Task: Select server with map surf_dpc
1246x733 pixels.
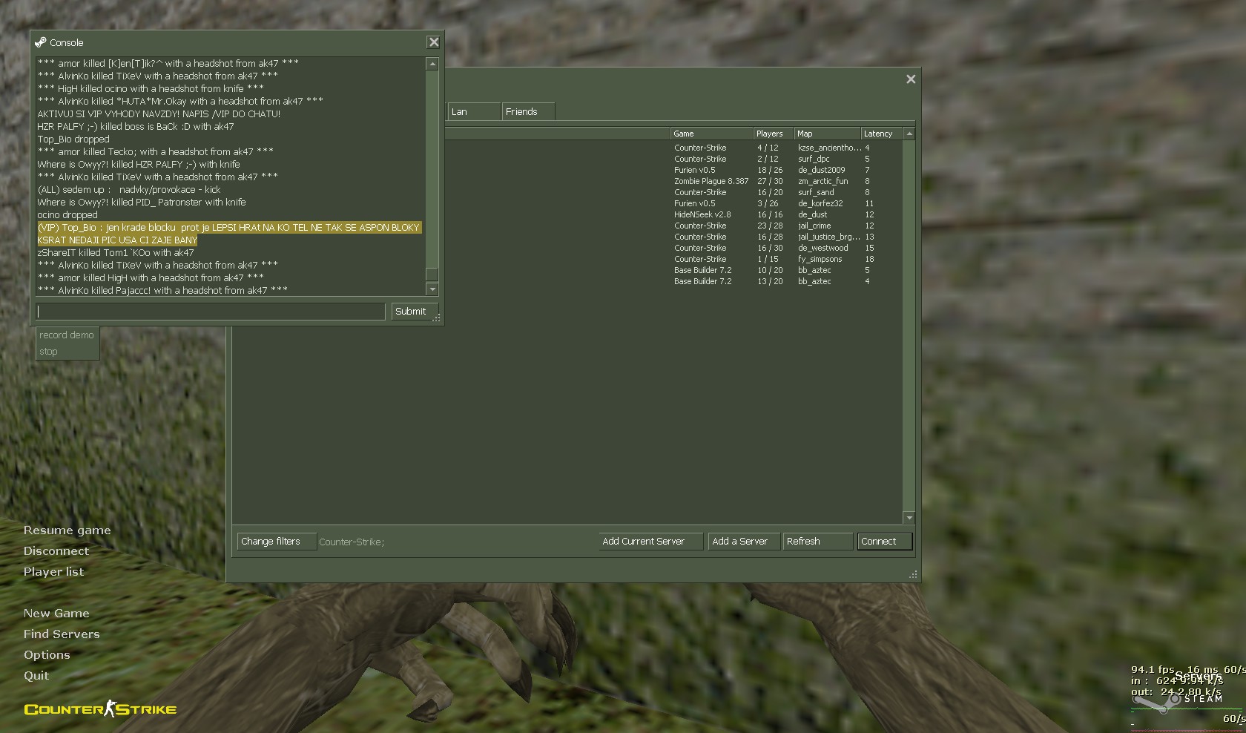Action: [567, 159]
